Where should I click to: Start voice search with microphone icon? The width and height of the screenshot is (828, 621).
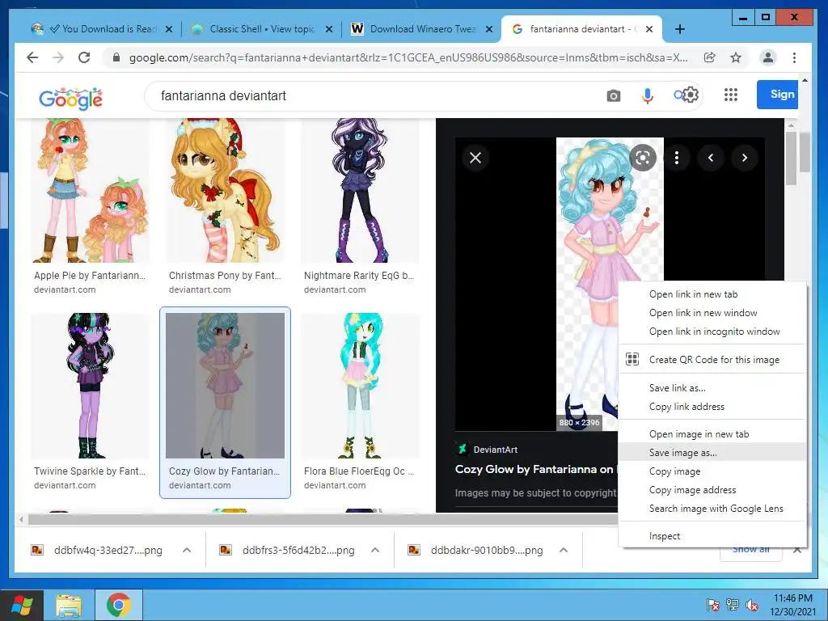tap(648, 95)
